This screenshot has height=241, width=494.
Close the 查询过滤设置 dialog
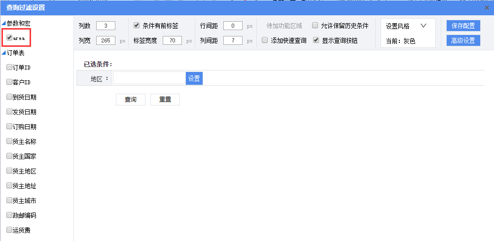487,7
